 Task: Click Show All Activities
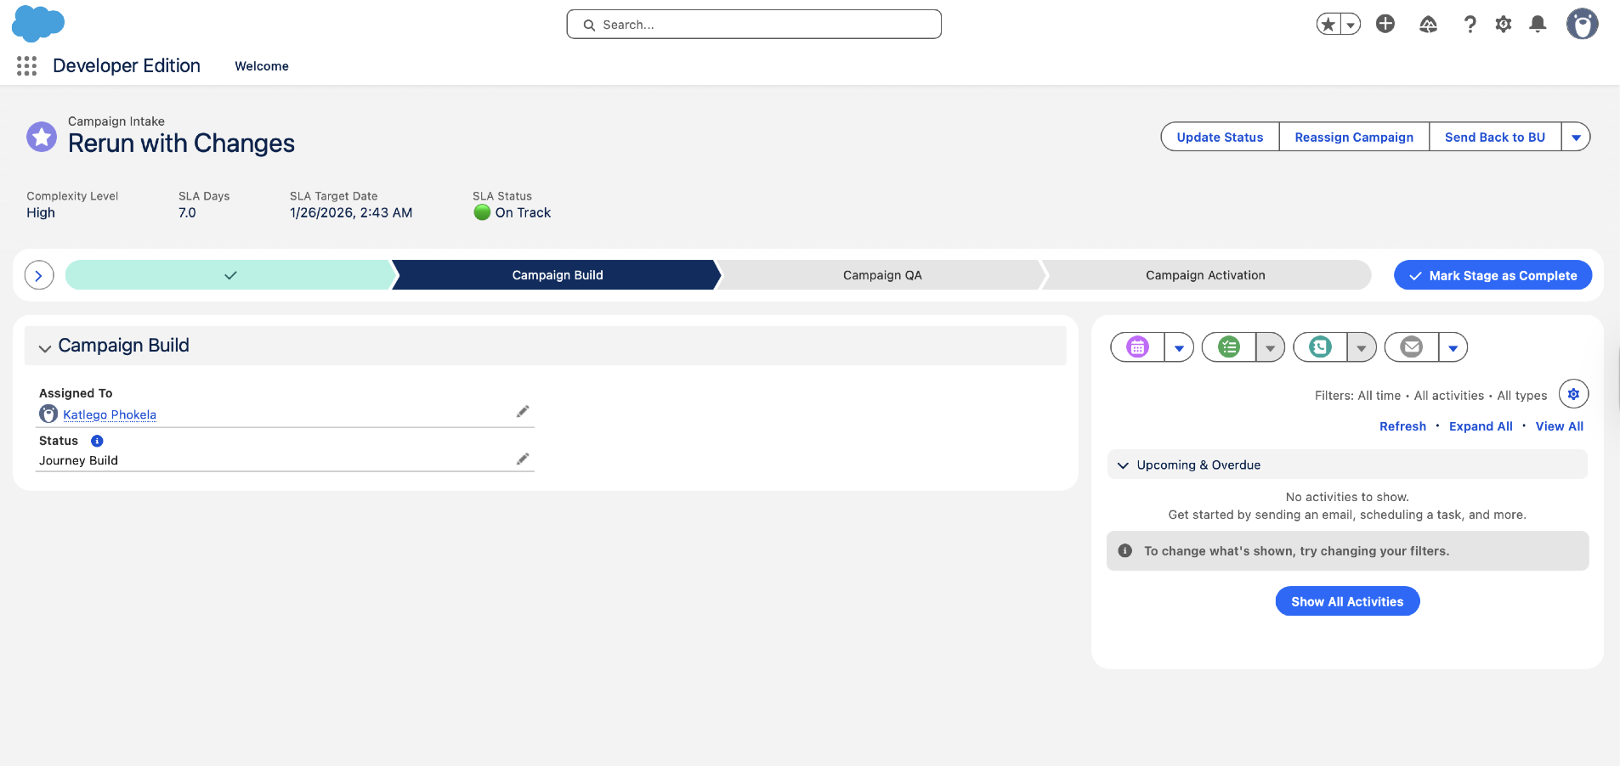click(1347, 601)
